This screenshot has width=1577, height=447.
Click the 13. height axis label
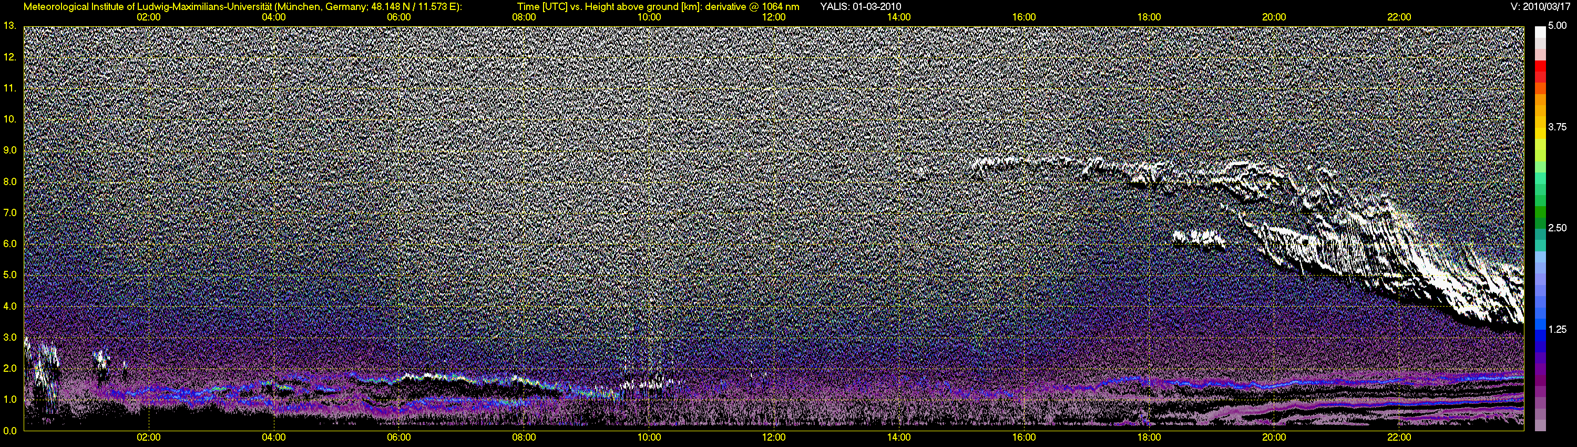tap(10, 26)
